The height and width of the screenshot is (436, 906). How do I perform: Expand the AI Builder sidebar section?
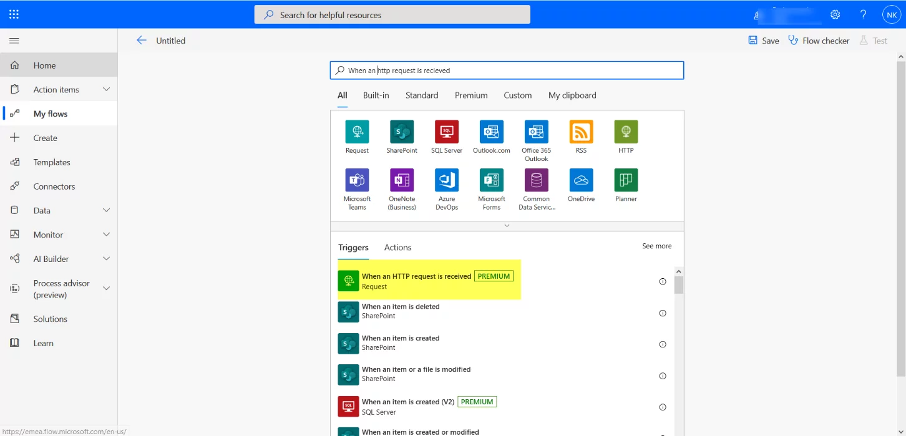click(106, 258)
